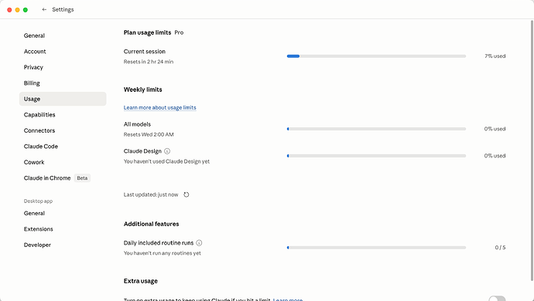Viewport: 534px width, 301px height.
Task: Click the info icon beside Daily included routine runs
Action: coord(199,243)
